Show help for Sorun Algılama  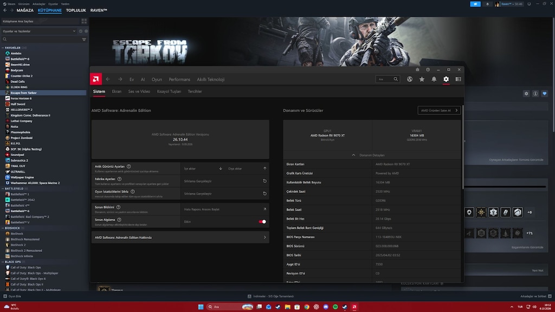tap(119, 220)
